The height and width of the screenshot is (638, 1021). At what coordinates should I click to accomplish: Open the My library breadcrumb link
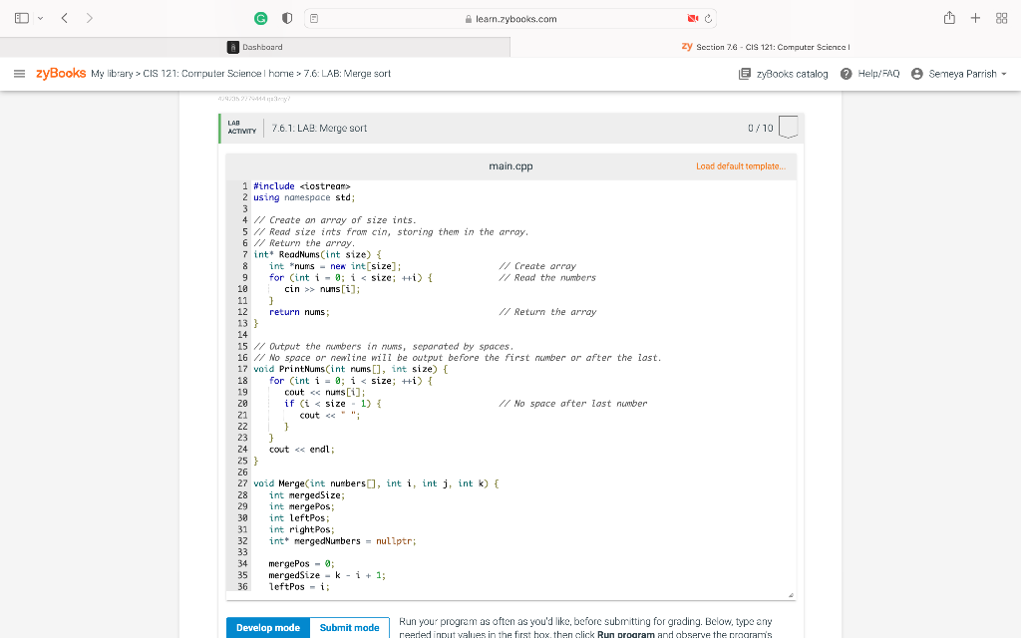(x=113, y=72)
